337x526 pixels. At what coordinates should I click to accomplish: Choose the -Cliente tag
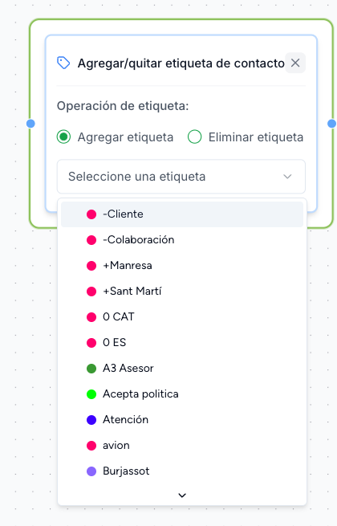[x=182, y=214]
